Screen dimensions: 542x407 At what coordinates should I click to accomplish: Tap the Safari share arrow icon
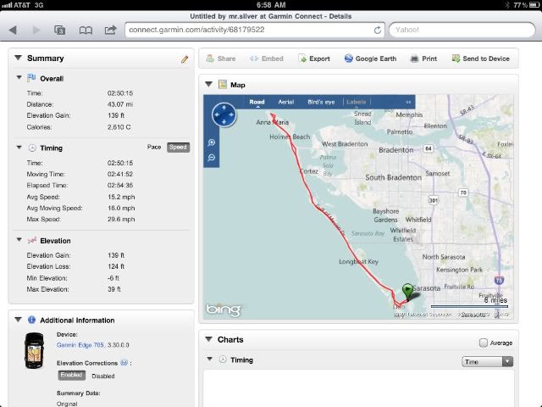pyautogui.click(x=110, y=30)
